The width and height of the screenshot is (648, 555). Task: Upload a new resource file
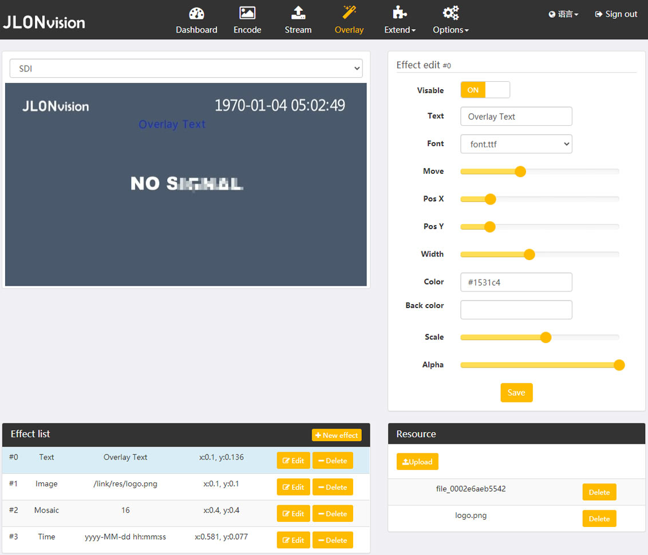pos(417,462)
